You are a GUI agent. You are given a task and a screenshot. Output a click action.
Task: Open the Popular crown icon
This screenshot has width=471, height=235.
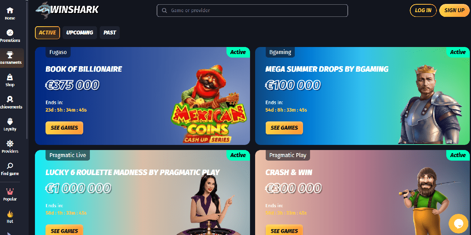(10, 192)
